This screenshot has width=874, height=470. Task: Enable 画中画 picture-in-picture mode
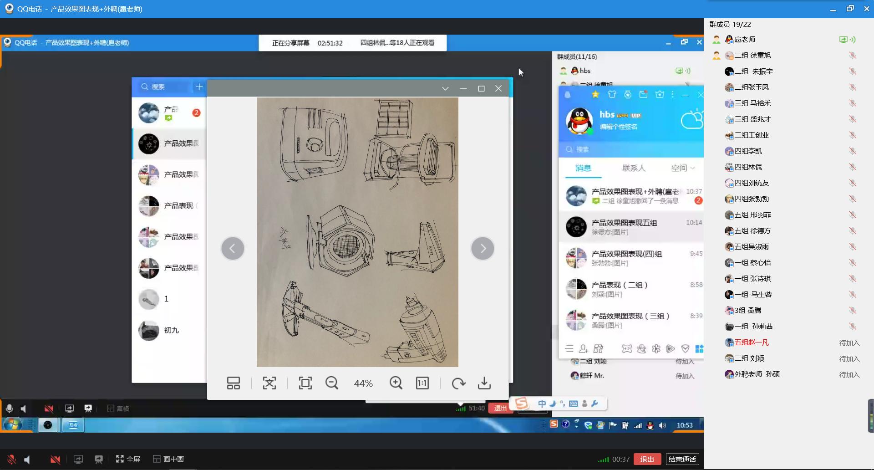coord(168,459)
